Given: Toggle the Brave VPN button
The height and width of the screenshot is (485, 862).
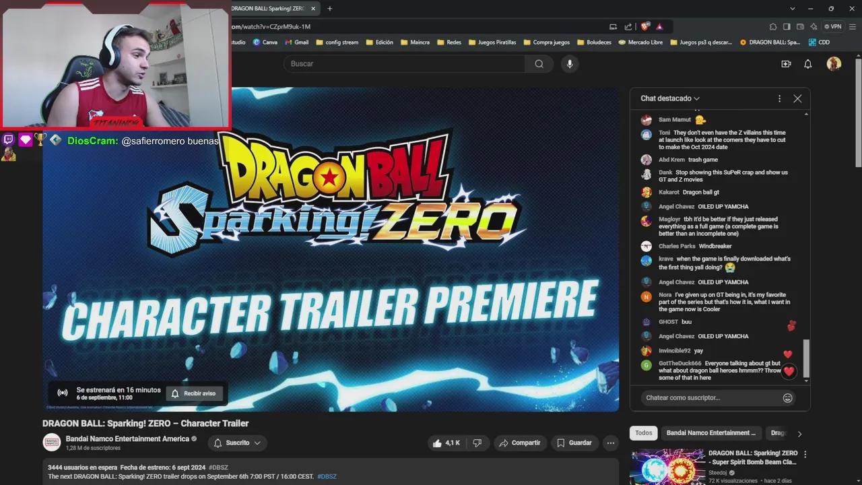Looking at the screenshot, I should coord(834,26).
